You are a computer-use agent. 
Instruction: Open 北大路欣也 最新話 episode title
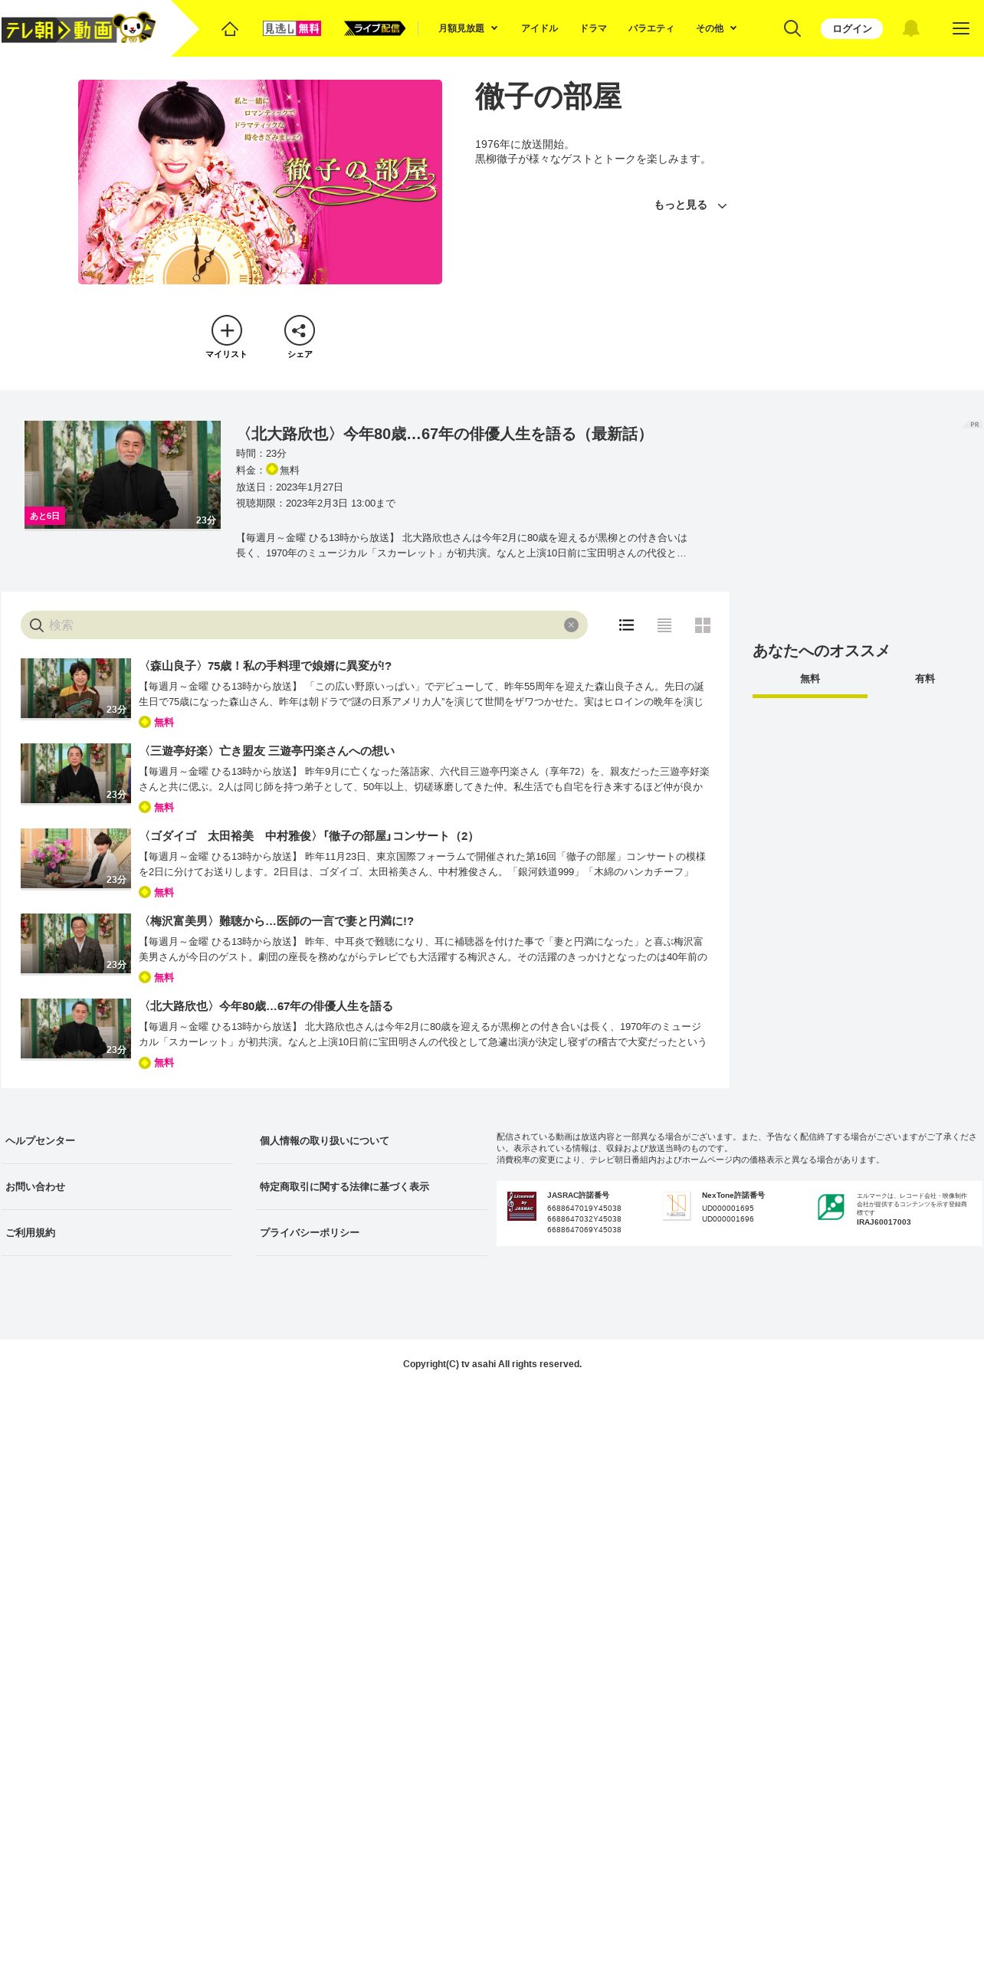(x=444, y=434)
